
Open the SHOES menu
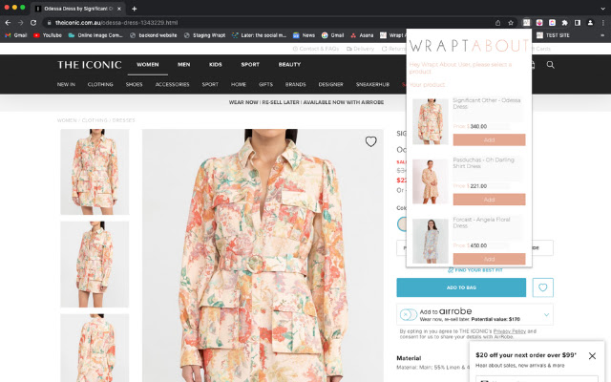pyautogui.click(x=134, y=84)
